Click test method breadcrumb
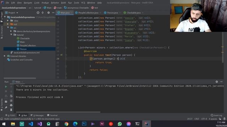This screenshot has width=227, height=127. [95, 8]
